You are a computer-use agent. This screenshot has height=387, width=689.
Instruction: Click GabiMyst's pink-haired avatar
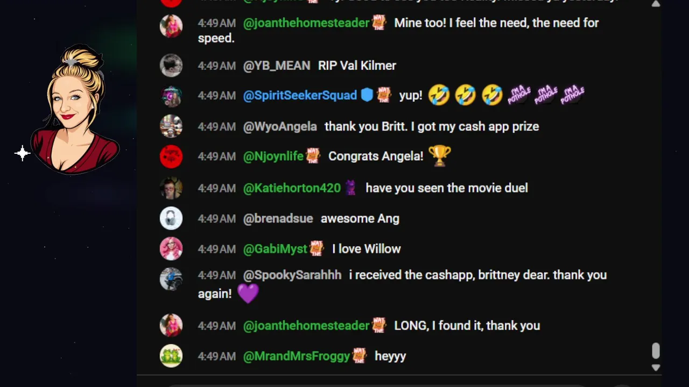(x=171, y=249)
